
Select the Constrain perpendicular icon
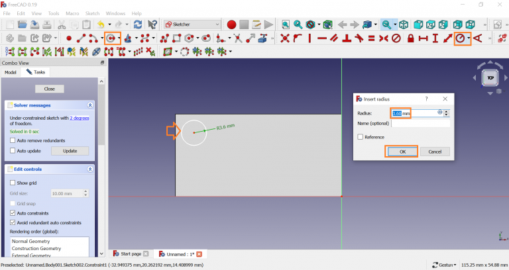346,38
